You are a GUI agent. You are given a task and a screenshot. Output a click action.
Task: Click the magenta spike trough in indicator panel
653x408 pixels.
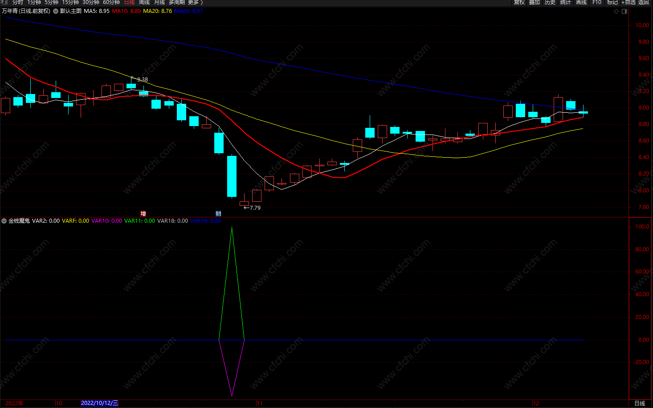click(232, 395)
